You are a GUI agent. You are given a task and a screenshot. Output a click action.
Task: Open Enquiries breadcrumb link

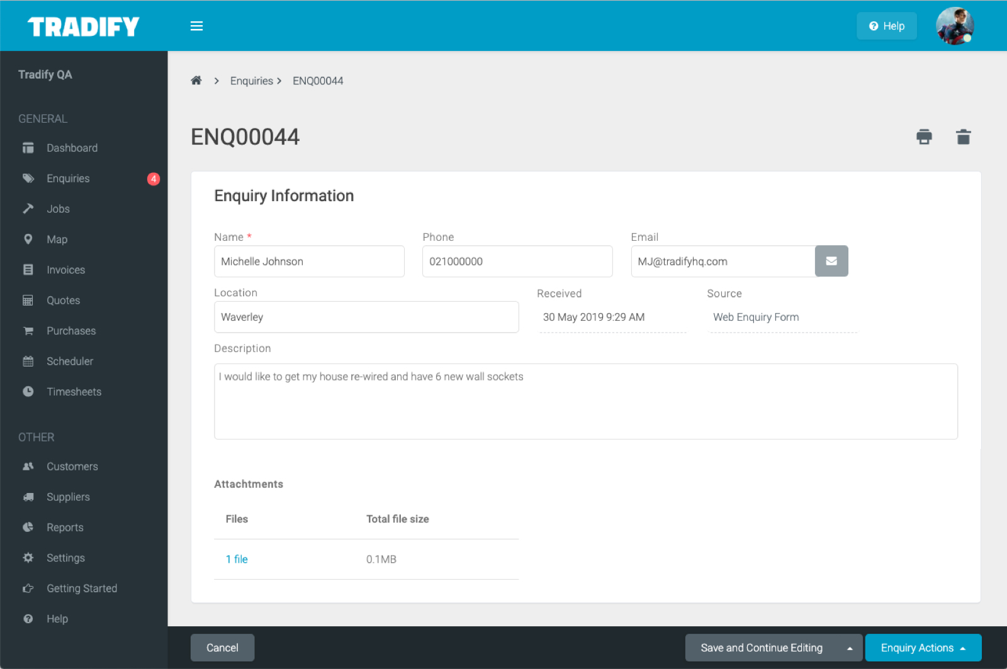click(x=252, y=80)
